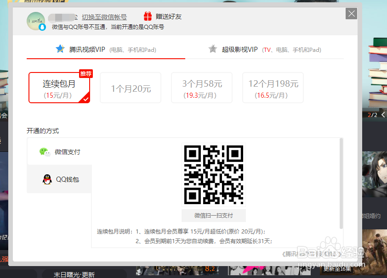Click the payment QR code
The image size is (387, 278).
(214, 175)
